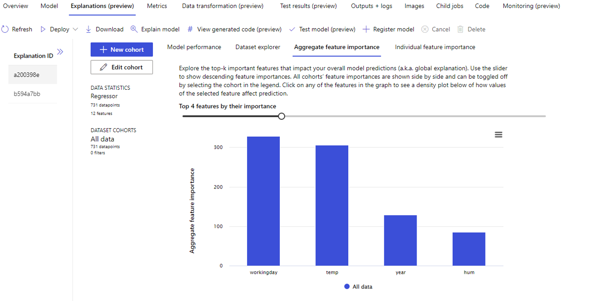Click the workingday bar in the chart
Viewport: 590px width, 301px height.
point(263,201)
